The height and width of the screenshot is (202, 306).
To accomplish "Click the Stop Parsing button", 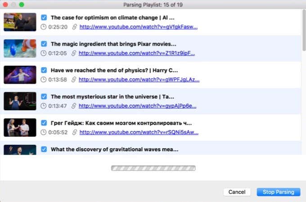I will 278,192.
